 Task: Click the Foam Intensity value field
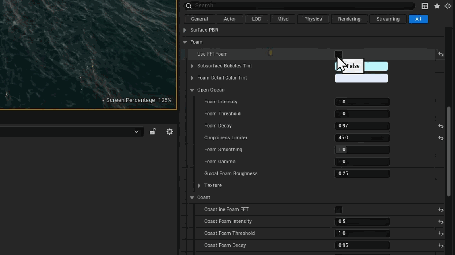point(362,102)
